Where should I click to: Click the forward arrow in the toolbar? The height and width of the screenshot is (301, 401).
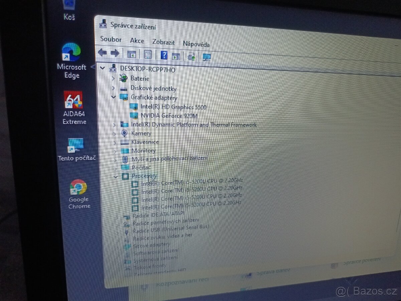pos(115,53)
